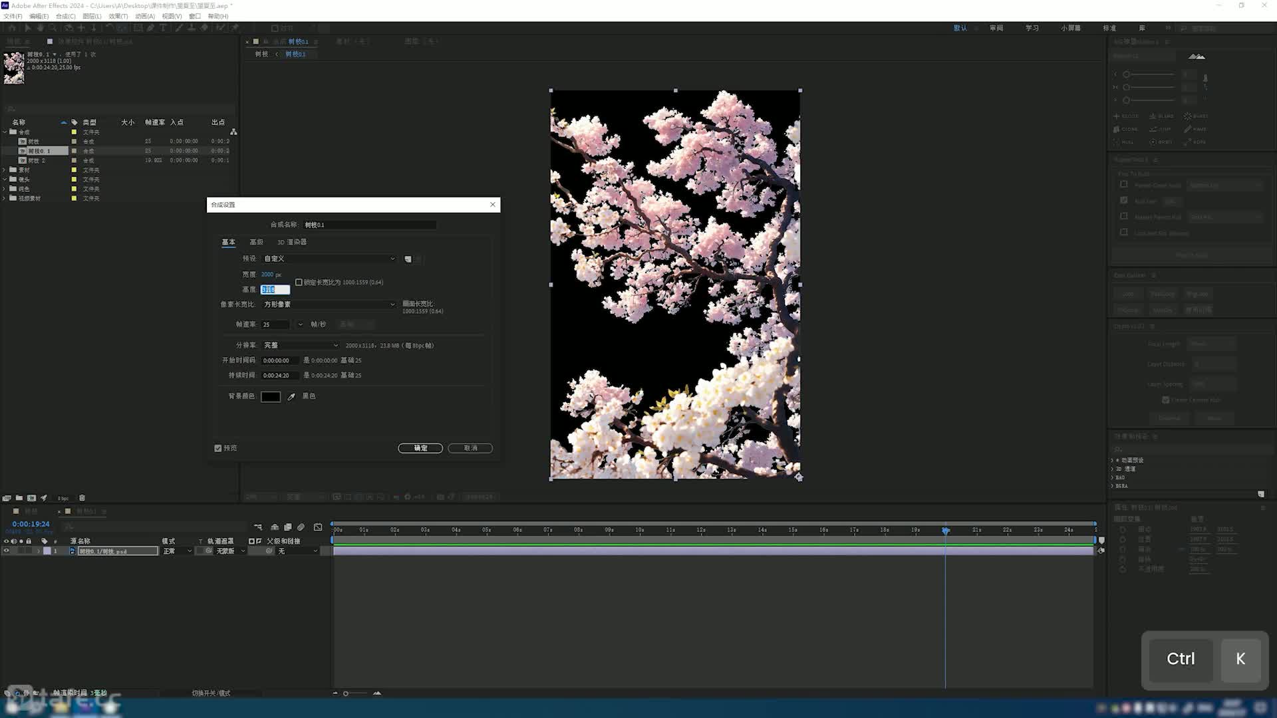Toggle the 锁定长宽比 checkbox
Viewport: 1277px width, 718px height.
pyautogui.click(x=299, y=283)
